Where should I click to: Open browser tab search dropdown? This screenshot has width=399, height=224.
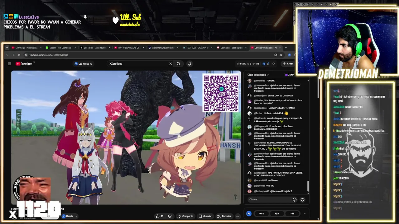(7, 48)
